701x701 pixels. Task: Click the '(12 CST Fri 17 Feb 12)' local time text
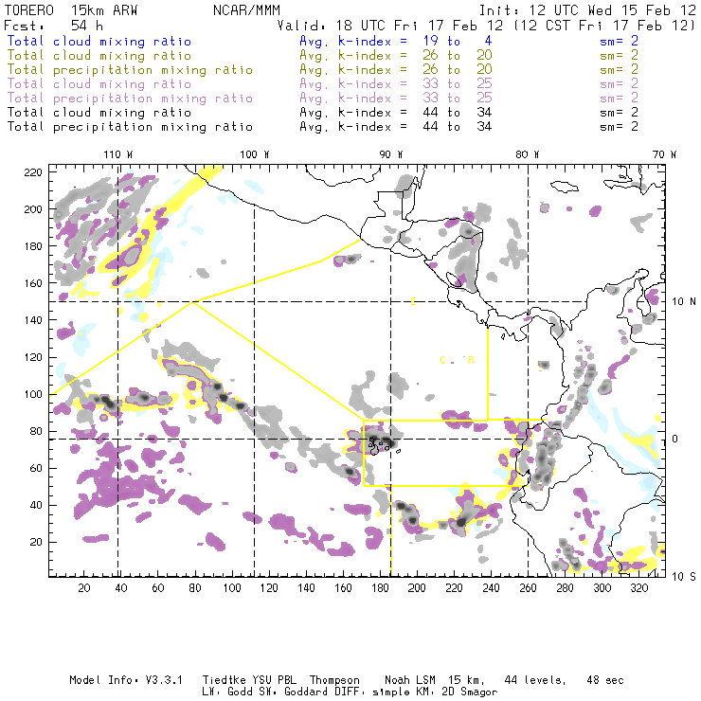(x=604, y=25)
